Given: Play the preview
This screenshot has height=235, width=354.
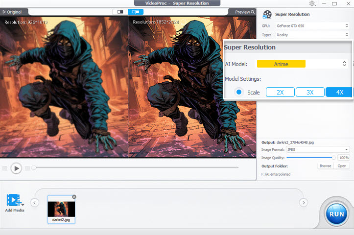Looking at the screenshot, I should pos(16,168).
